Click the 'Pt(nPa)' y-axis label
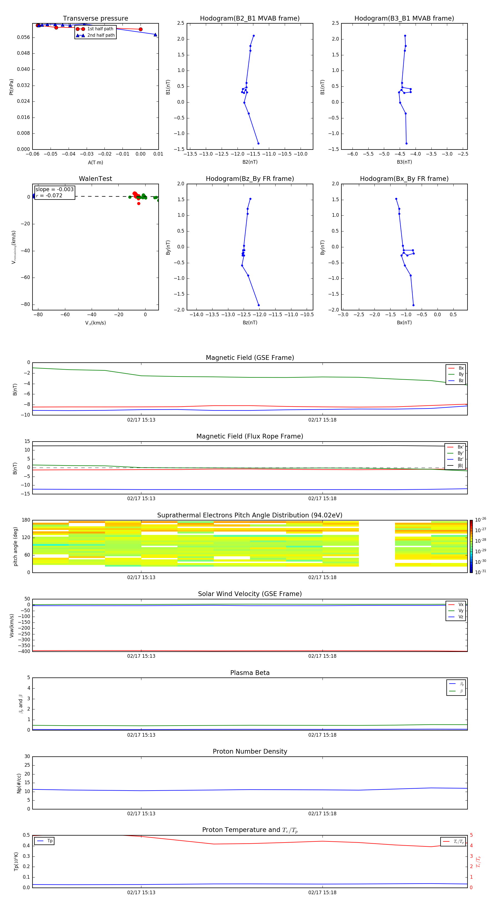The height and width of the screenshot is (917, 500). (11, 86)
